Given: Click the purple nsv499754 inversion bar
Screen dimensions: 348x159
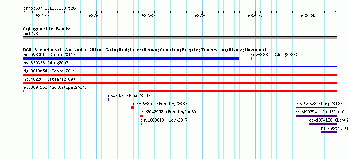Looking at the screenshot, I should 316,116.
